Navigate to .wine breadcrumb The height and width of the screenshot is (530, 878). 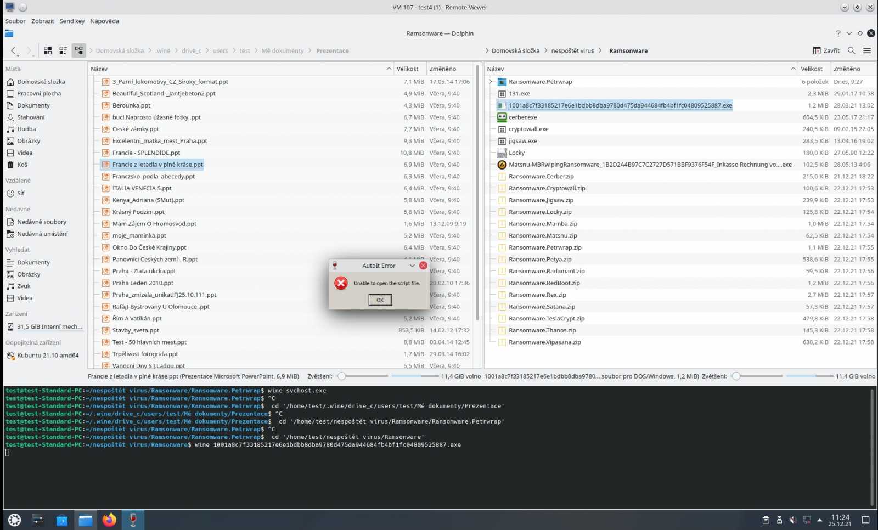(x=163, y=50)
